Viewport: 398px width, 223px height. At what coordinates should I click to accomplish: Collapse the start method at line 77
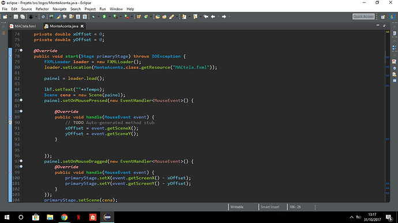21,51
